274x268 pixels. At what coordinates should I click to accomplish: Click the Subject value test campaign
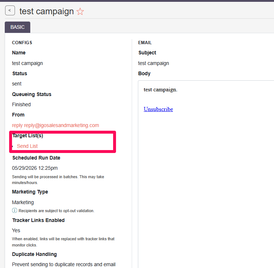tap(154, 63)
